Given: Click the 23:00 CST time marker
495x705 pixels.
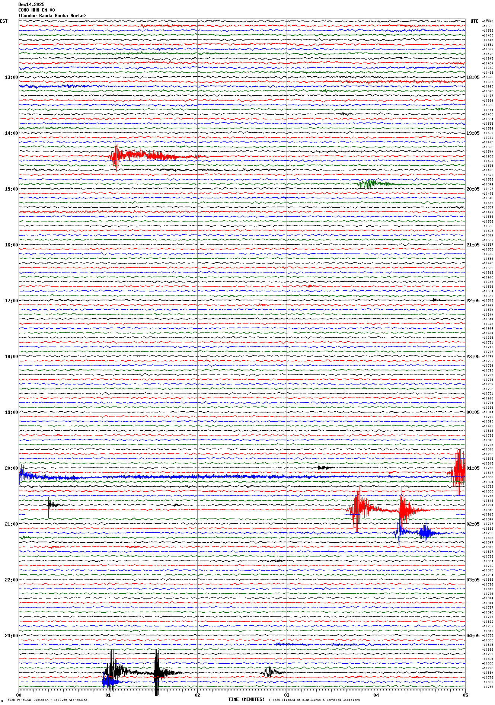Looking at the screenshot, I should pos(11,635).
